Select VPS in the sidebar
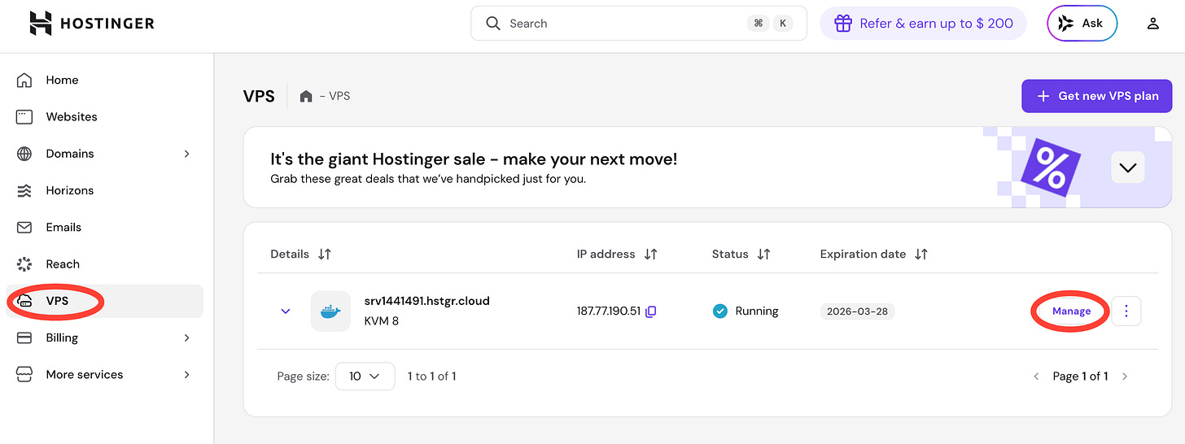 pos(104,301)
